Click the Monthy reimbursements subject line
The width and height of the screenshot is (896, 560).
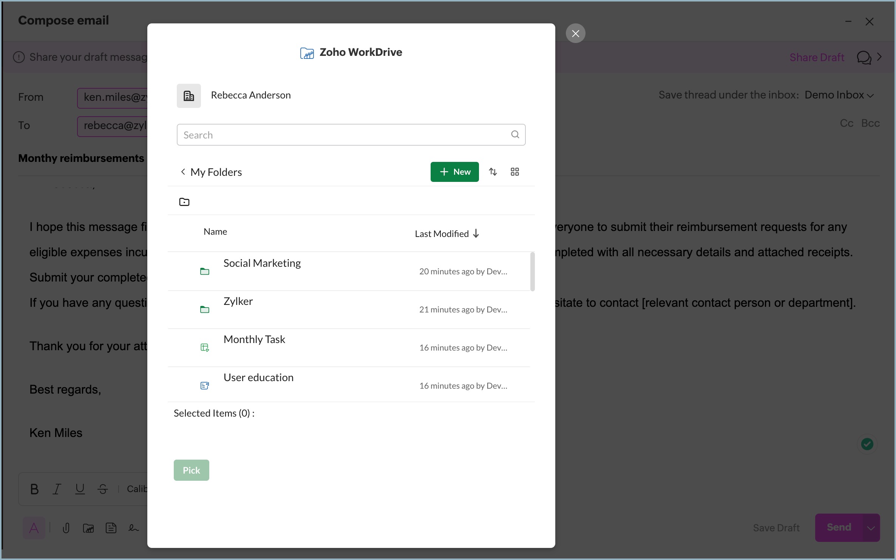point(81,158)
